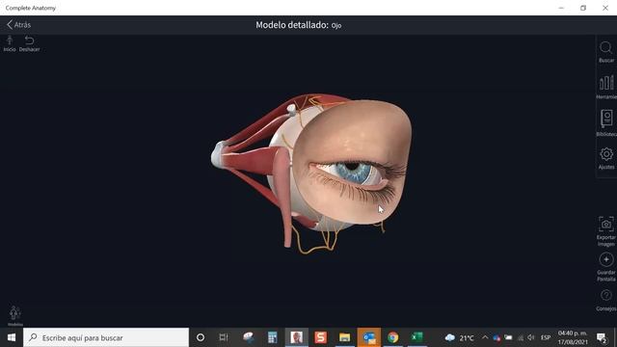The image size is (617, 347).
Task: Open the Calculator taskbar icon
Action: (x=272, y=337)
